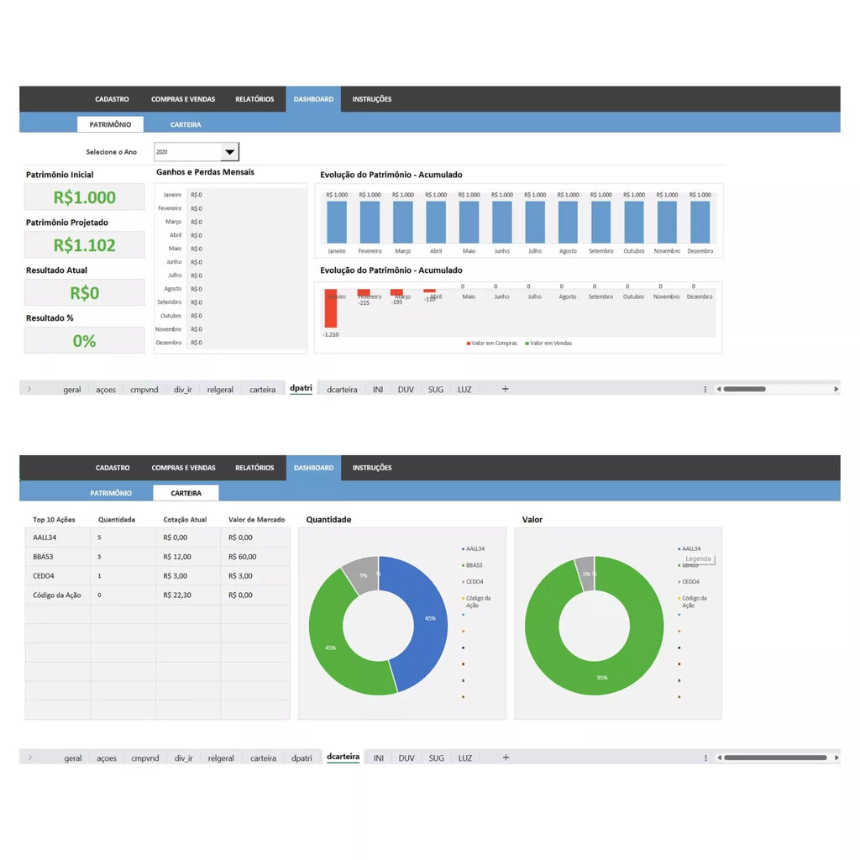
Task: Add a new sheet in upper tab bar
Action: point(505,389)
